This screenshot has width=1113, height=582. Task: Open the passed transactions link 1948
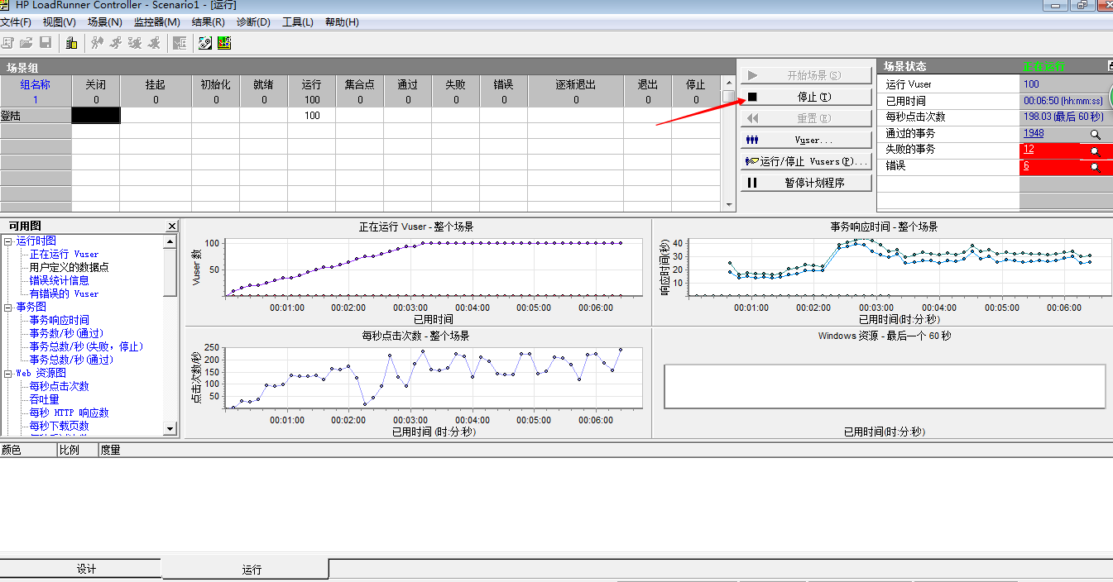click(1034, 133)
